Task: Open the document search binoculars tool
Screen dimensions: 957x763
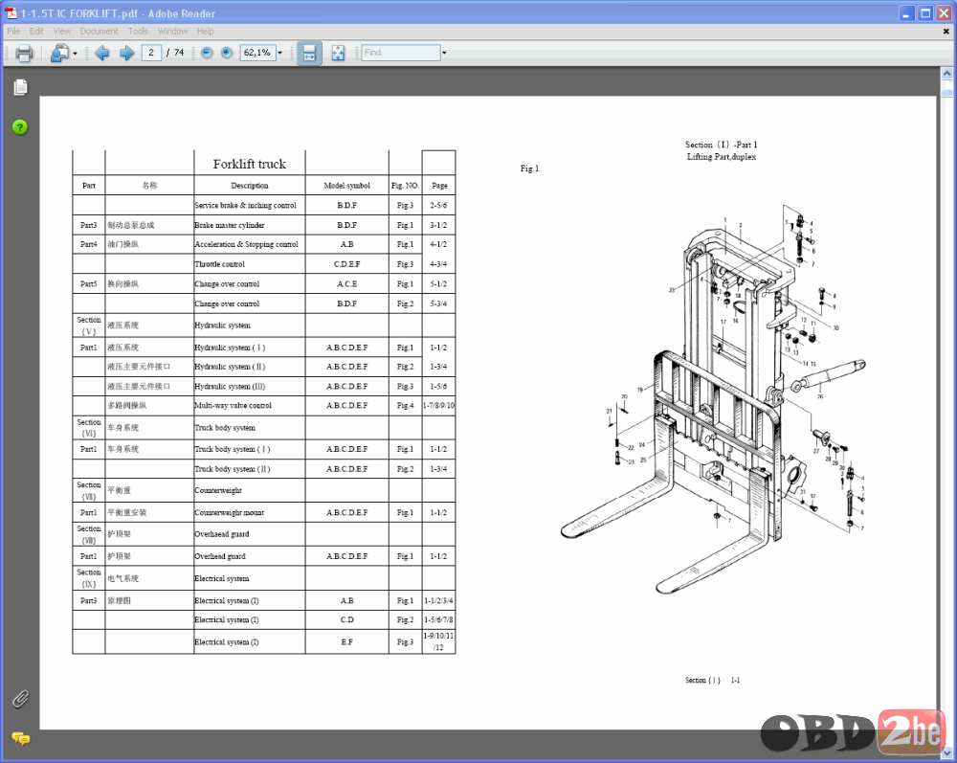Action: 59,53
